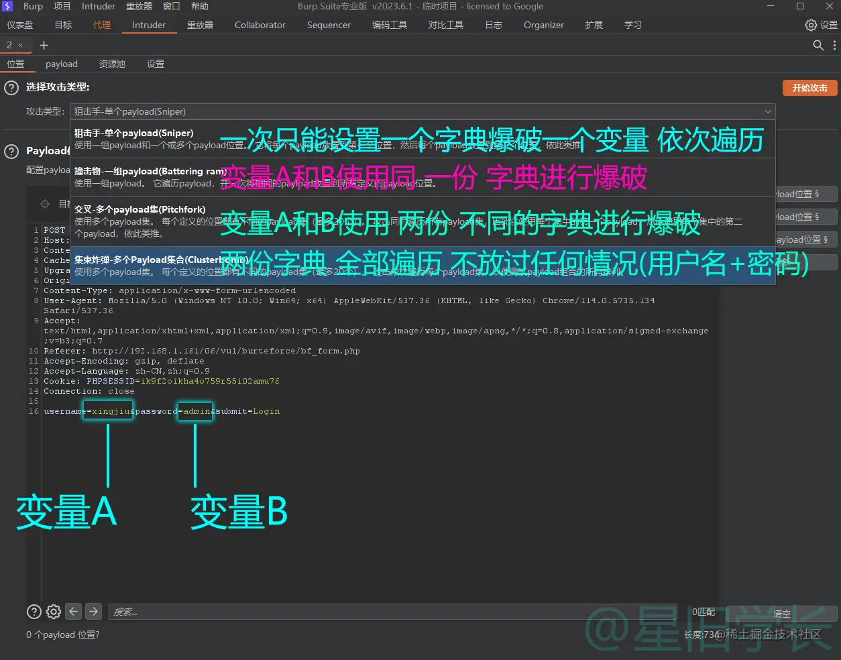Screen dimensions: 841x660
Task: Switch to the 目标 tab
Action: click(x=64, y=25)
